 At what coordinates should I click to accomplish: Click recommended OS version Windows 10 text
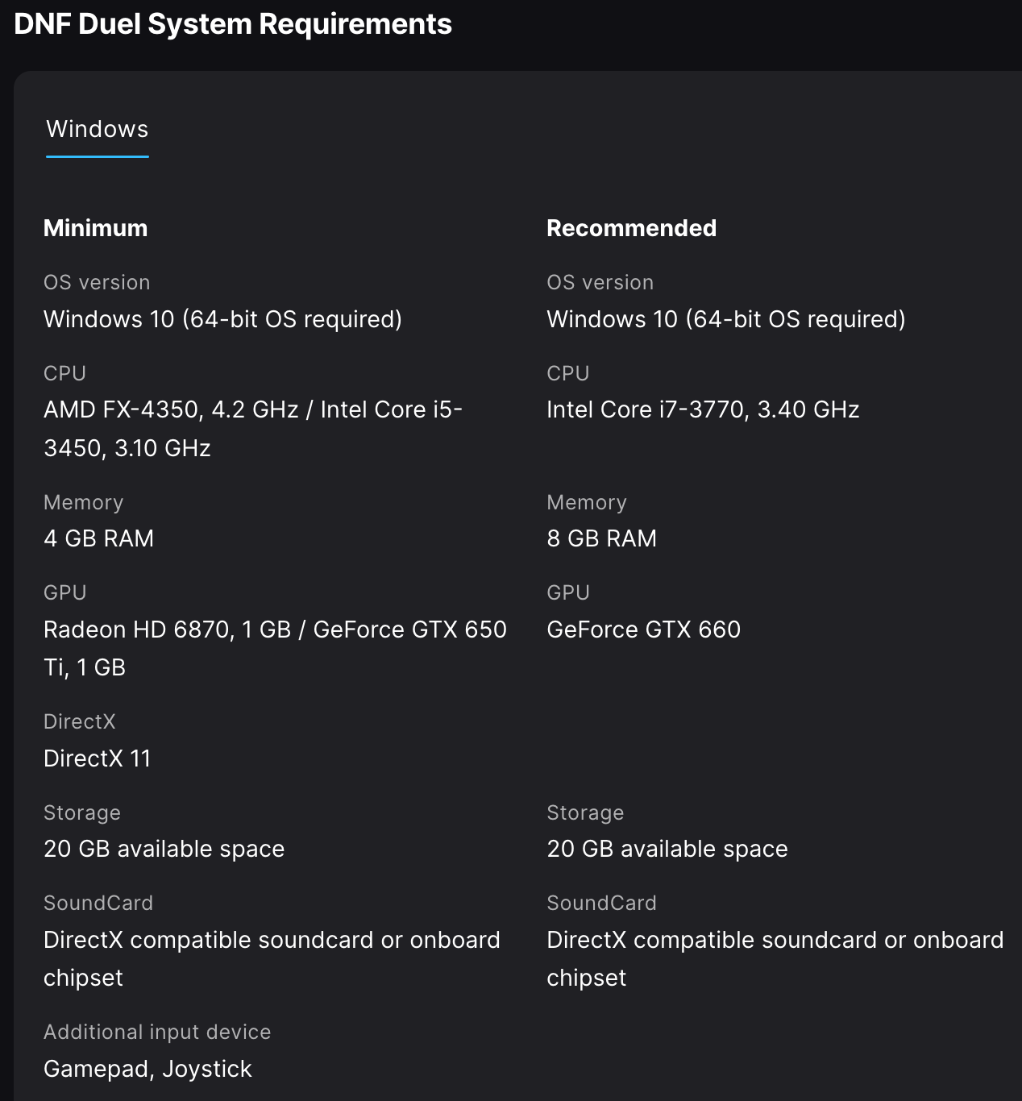pyautogui.click(x=726, y=319)
